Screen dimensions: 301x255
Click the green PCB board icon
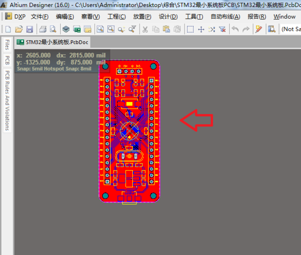(77, 30)
